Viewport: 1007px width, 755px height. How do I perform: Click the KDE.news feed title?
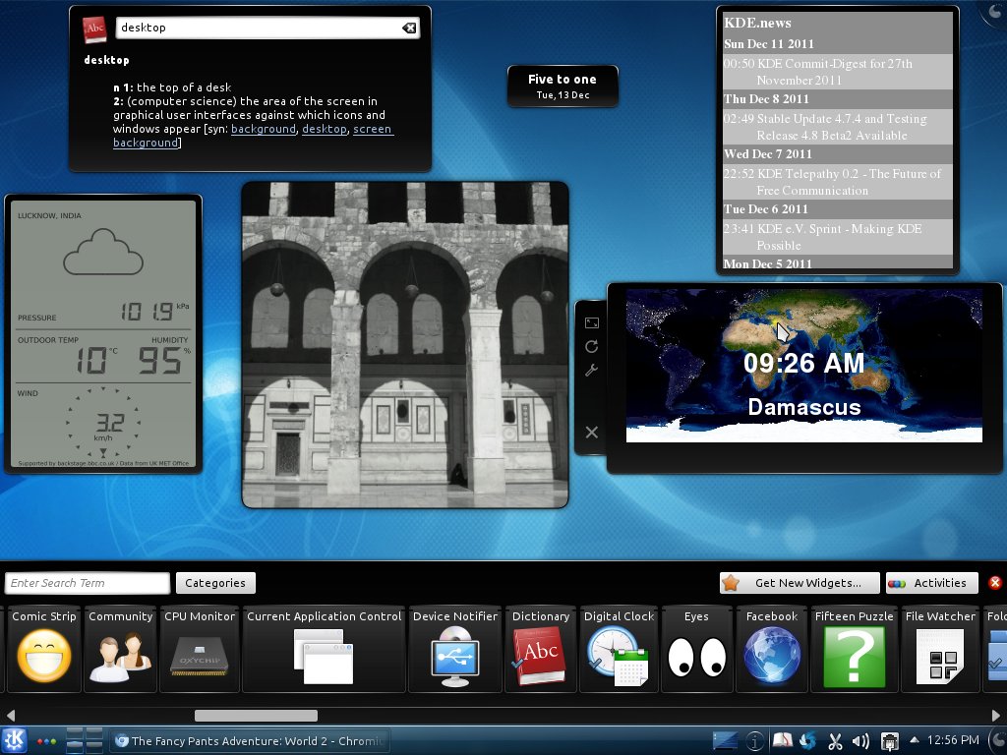[x=758, y=23]
